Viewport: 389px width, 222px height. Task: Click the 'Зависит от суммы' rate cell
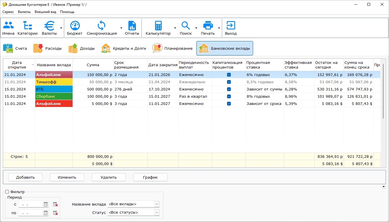[265, 89]
